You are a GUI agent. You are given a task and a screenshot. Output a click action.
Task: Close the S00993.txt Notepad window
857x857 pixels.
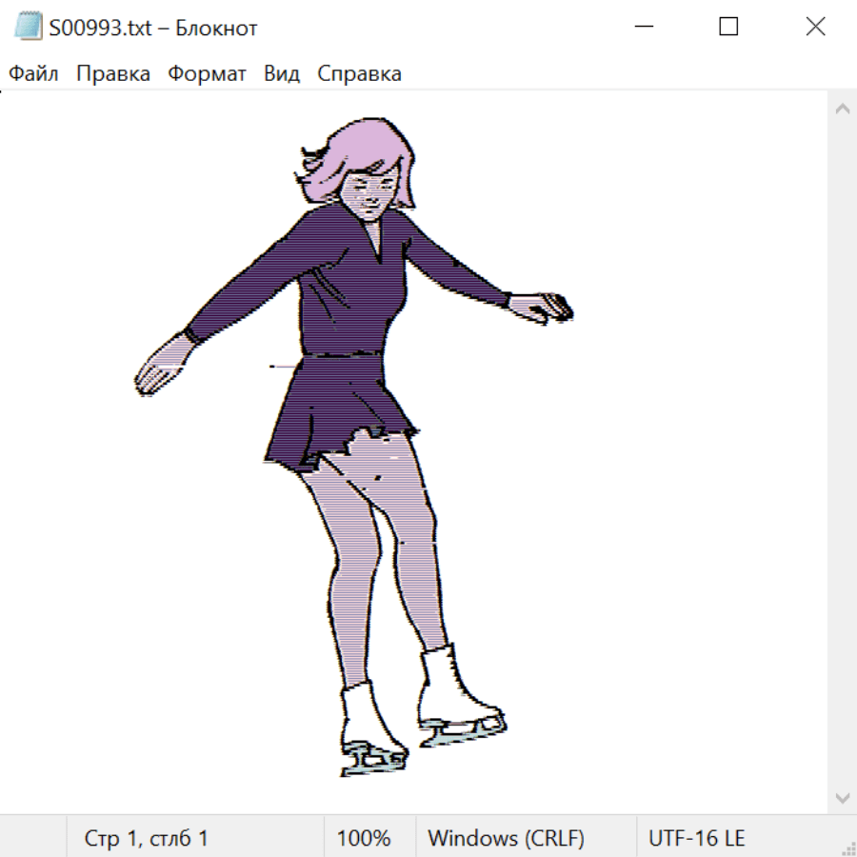tap(815, 28)
